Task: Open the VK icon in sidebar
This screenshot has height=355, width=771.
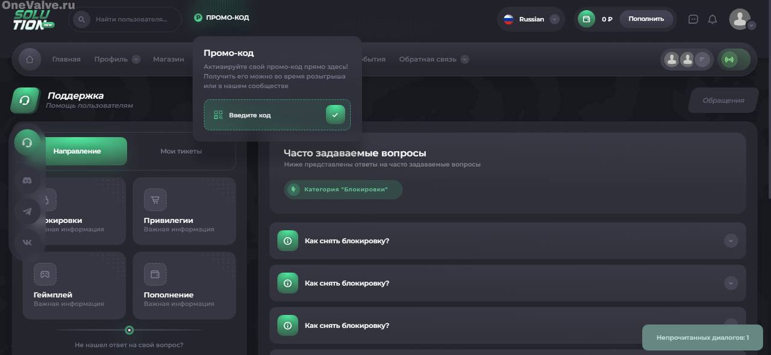Action: pyautogui.click(x=27, y=242)
